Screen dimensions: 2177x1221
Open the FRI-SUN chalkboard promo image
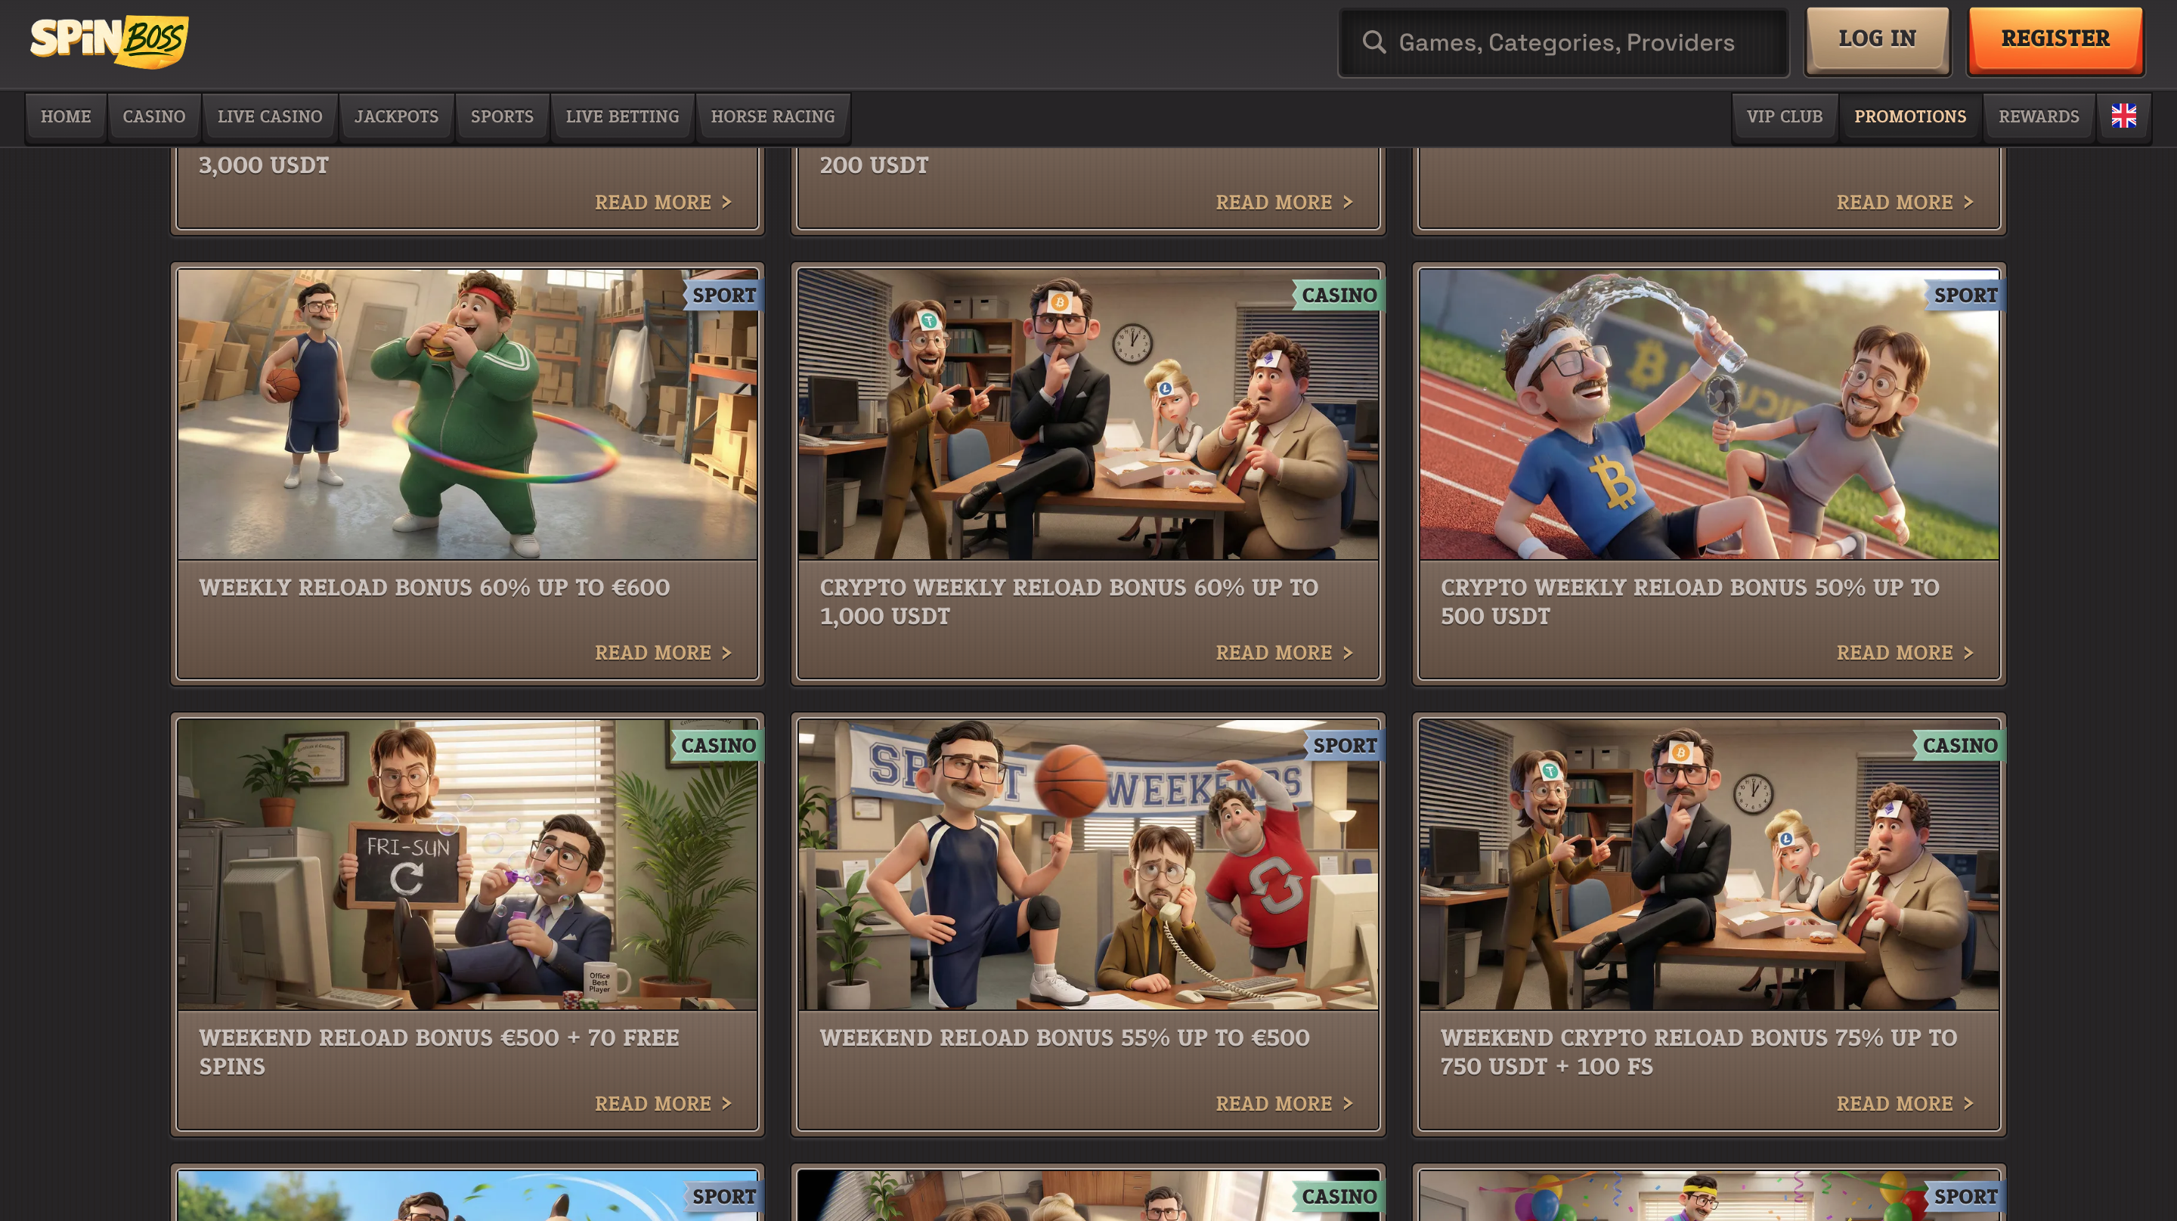click(x=467, y=864)
